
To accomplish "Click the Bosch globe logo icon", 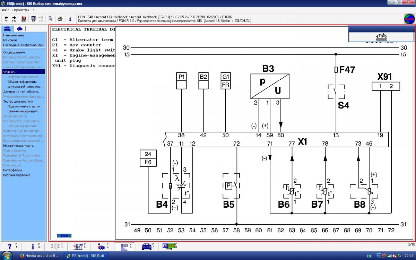I will point(409,19).
